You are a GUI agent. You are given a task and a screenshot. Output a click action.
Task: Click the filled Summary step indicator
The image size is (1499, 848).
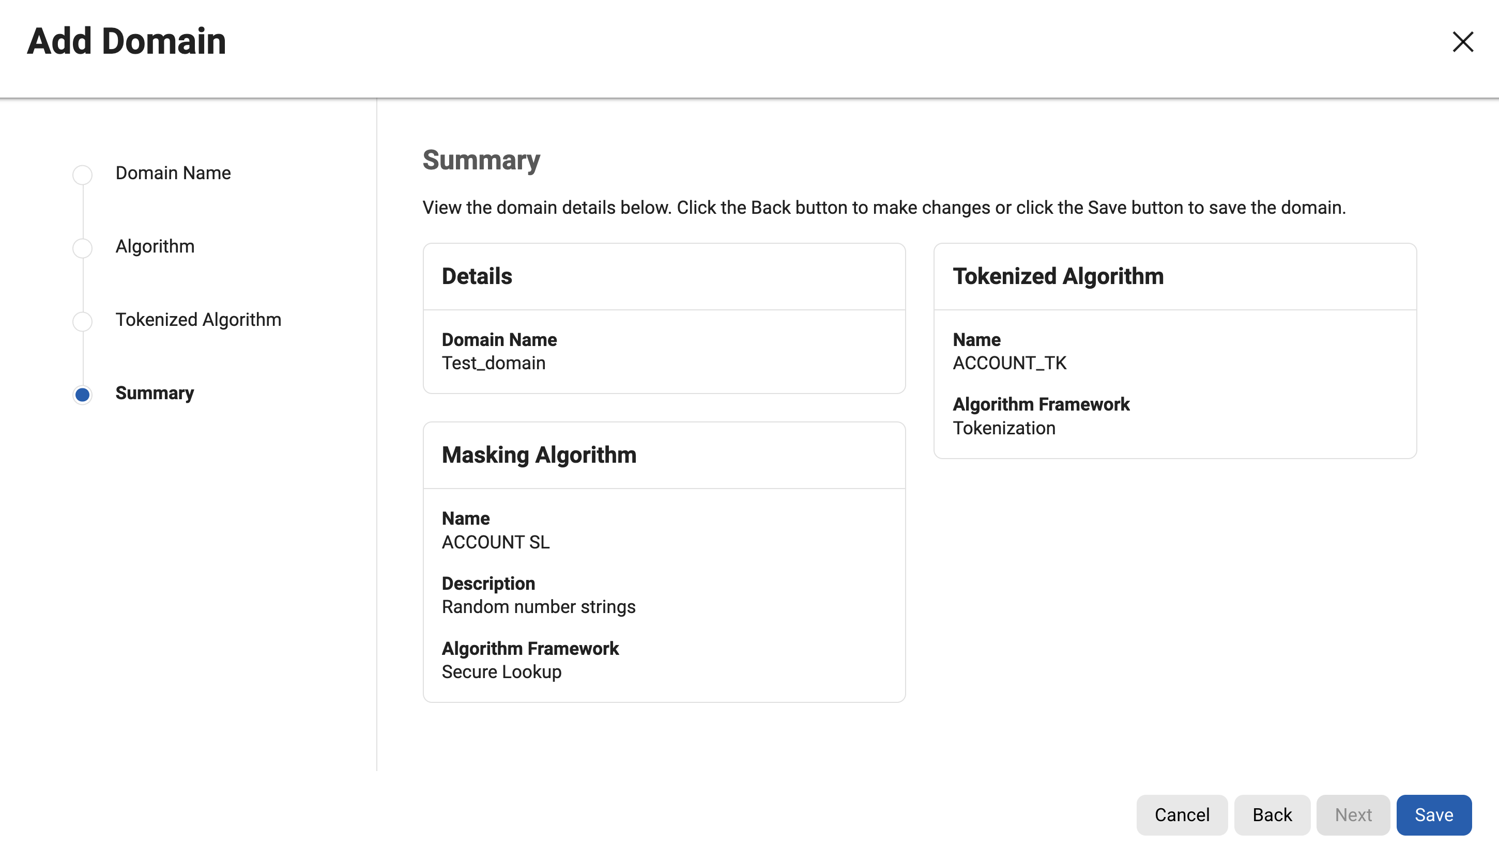coord(82,394)
